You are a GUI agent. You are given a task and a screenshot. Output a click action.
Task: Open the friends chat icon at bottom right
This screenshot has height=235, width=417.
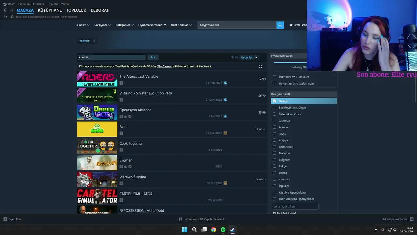(x=412, y=219)
